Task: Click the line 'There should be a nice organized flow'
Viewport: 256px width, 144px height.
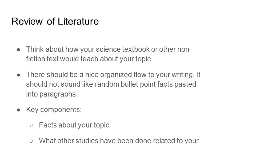Action: [x=113, y=75]
